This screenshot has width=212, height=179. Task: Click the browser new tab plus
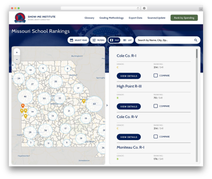click(201, 9)
